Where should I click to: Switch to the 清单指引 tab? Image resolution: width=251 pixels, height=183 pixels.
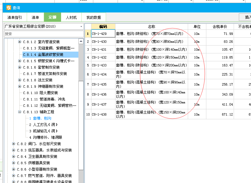click(x=15, y=17)
